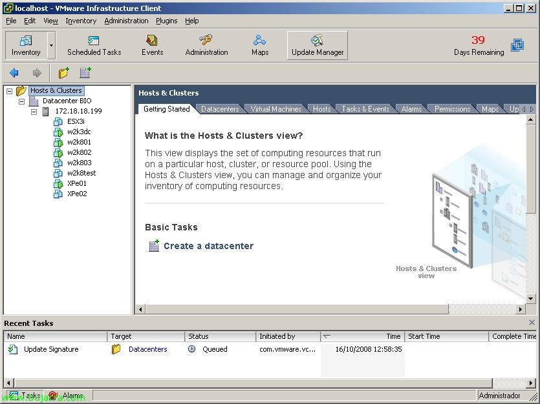Click the Create a datacenter link
Image resolution: width=540 pixels, height=404 pixels.
click(209, 246)
